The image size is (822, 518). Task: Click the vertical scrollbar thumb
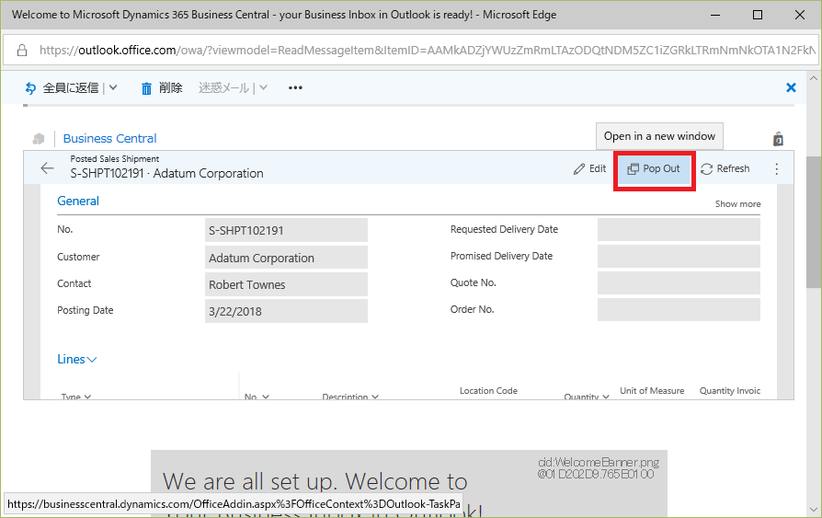click(814, 222)
